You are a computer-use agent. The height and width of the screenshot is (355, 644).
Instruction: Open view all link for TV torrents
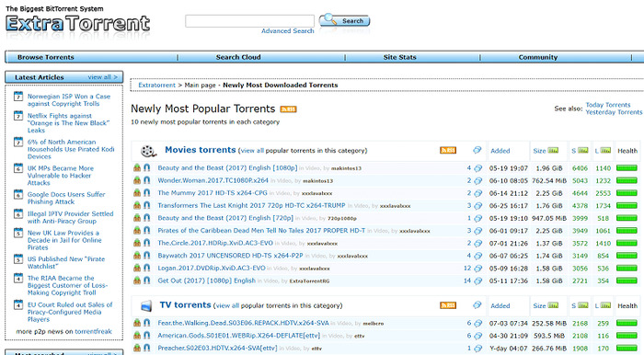click(x=227, y=305)
